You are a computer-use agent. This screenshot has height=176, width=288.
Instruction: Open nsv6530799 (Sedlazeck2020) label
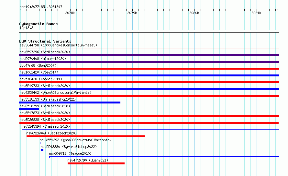(45, 106)
